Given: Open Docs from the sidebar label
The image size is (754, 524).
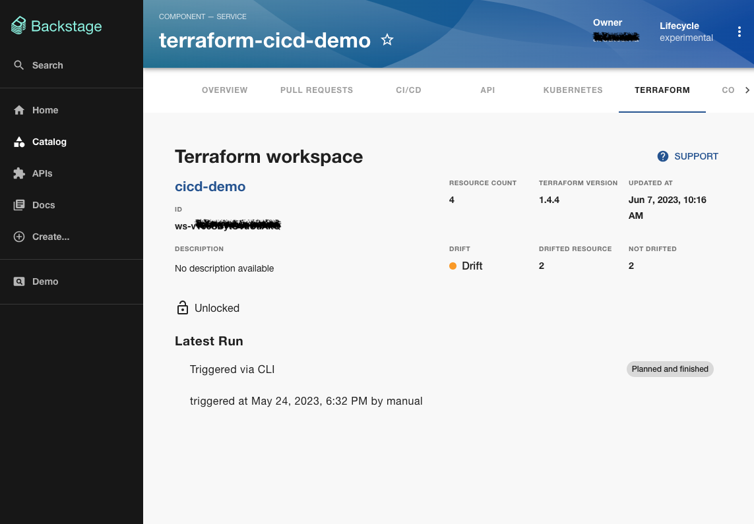Looking at the screenshot, I should coord(44,205).
